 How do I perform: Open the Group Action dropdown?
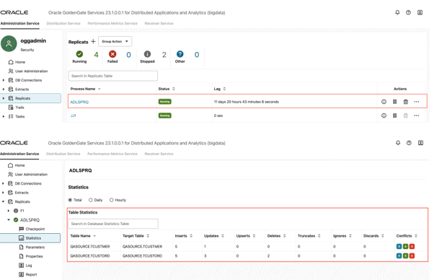click(115, 41)
